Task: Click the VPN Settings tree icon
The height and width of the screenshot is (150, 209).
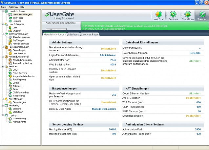Action: point(10,96)
